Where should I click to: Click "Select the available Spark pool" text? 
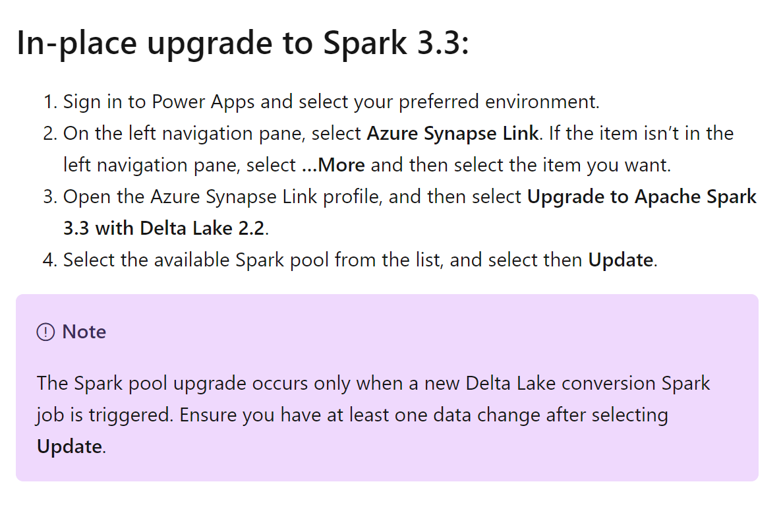pyautogui.click(x=196, y=260)
